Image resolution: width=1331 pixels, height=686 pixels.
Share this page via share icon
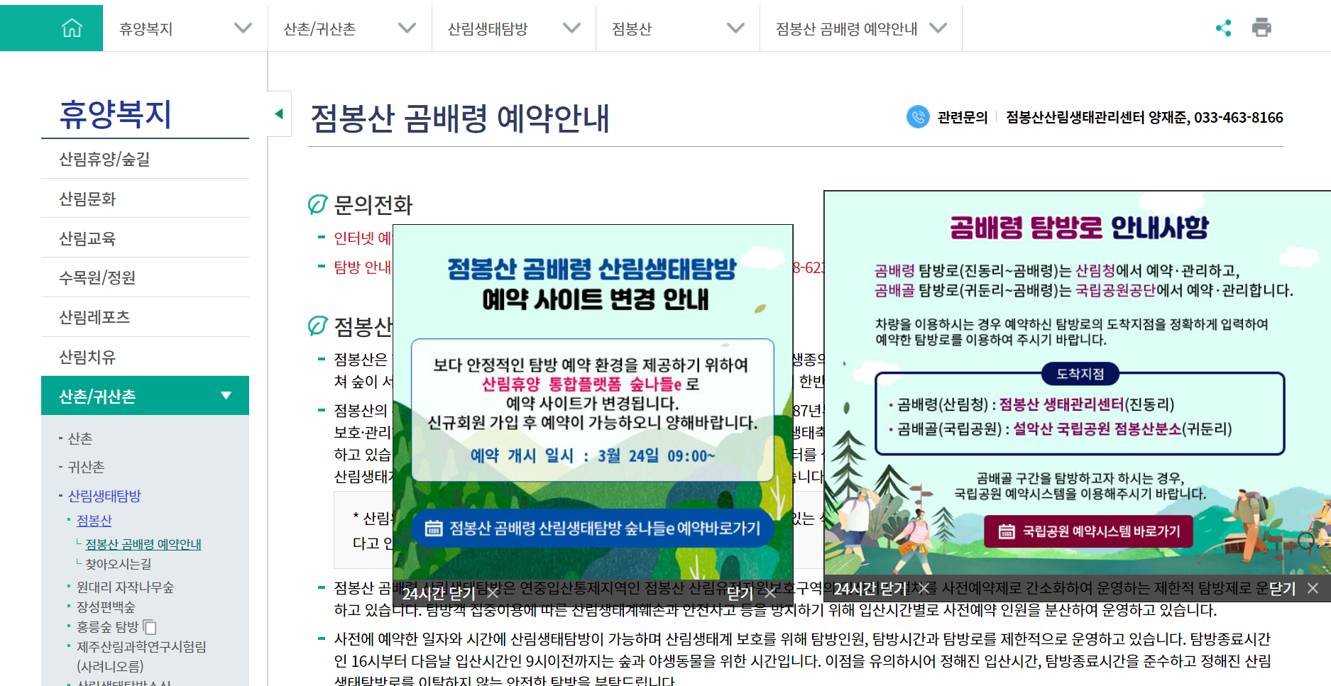pyautogui.click(x=1223, y=28)
